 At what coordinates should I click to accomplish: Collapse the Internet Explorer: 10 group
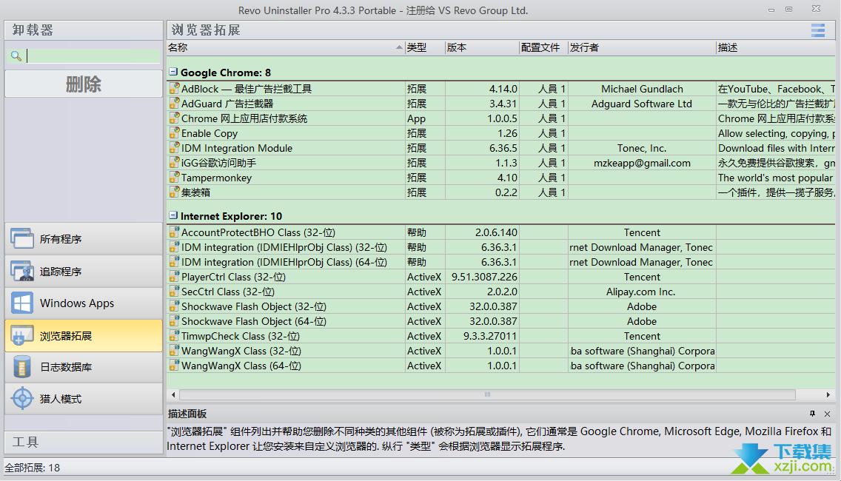[173, 215]
